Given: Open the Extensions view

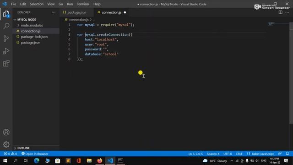Looking at the screenshot, I should [x=6, y=63].
